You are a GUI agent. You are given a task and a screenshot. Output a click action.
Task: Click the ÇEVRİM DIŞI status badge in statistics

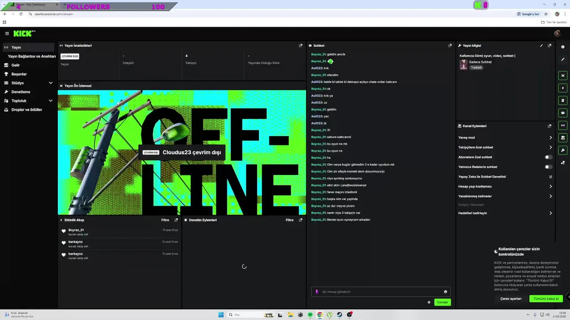click(x=70, y=56)
